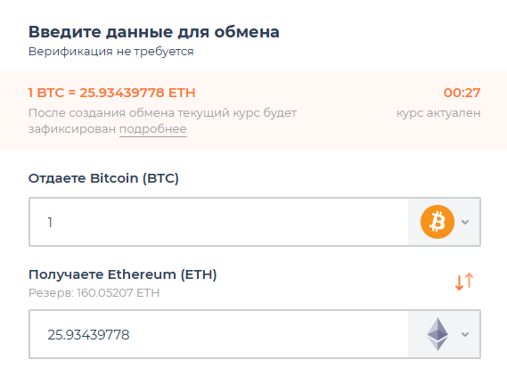Expand the Ethereum currency dropdown chevron

[x=465, y=334]
